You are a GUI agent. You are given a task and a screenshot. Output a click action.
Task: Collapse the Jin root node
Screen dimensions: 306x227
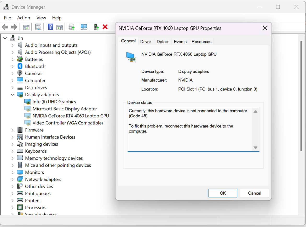(x=5, y=38)
